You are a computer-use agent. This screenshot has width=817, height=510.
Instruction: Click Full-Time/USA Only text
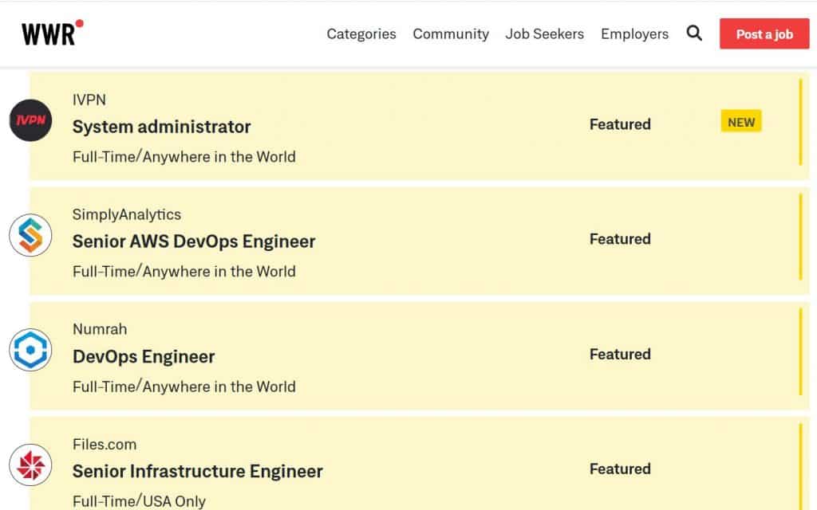click(139, 500)
